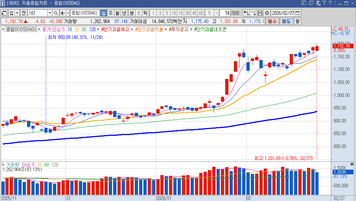The image size is (356, 201).
Task: Select daily (일) chart period
Action: point(103,13)
